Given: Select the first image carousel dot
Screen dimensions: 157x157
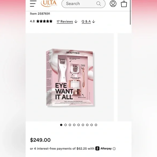Looking at the screenshot, I should point(61,125).
